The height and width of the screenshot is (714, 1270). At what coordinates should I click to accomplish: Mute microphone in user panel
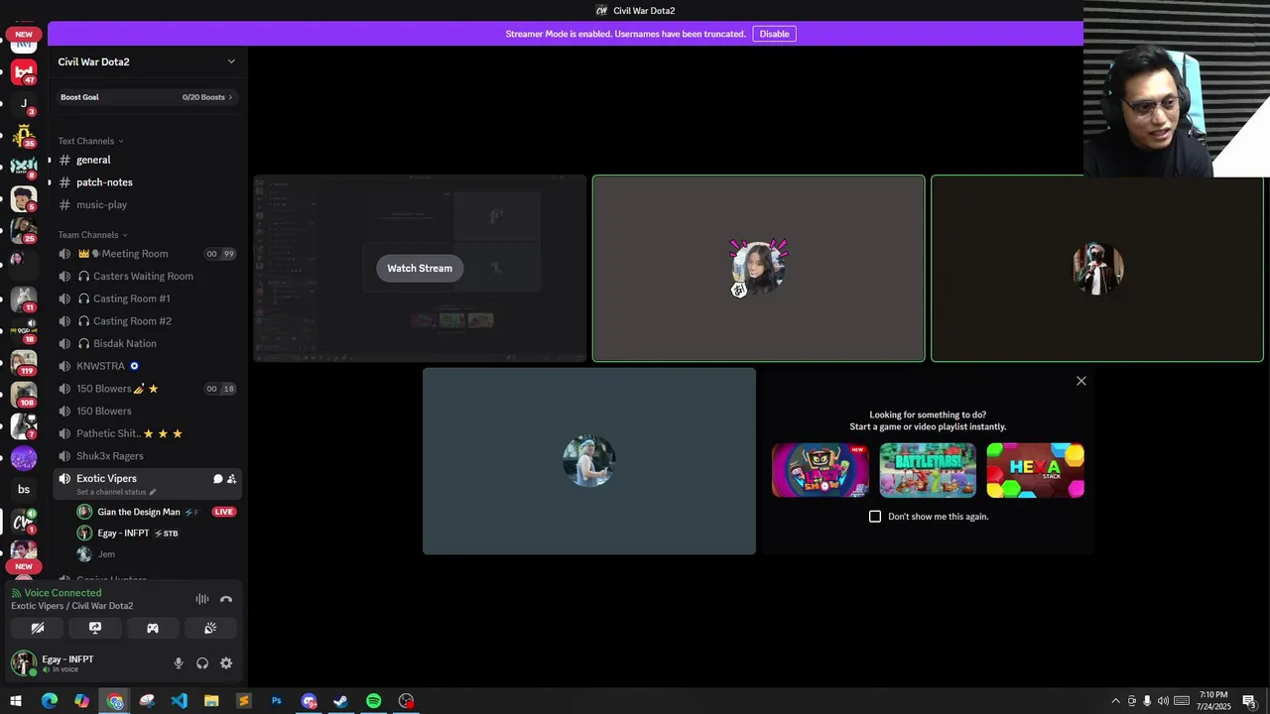coord(179,663)
